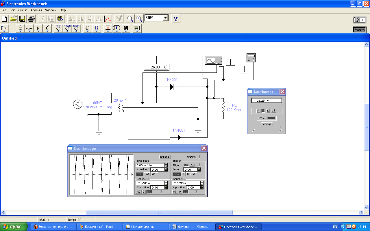
Task: Open the Miscellaneous M parts bin
Action: pyautogui.click(x=126, y=28)
